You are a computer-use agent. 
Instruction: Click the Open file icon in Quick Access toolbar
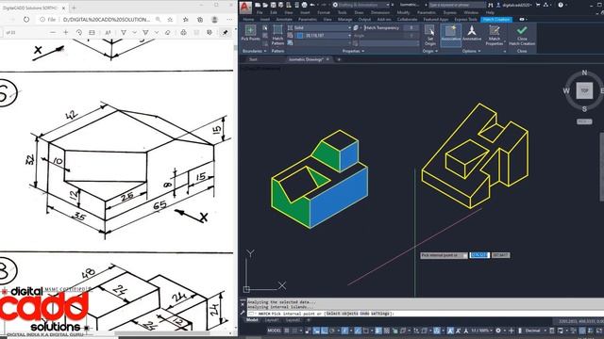(x=265, y=5)
